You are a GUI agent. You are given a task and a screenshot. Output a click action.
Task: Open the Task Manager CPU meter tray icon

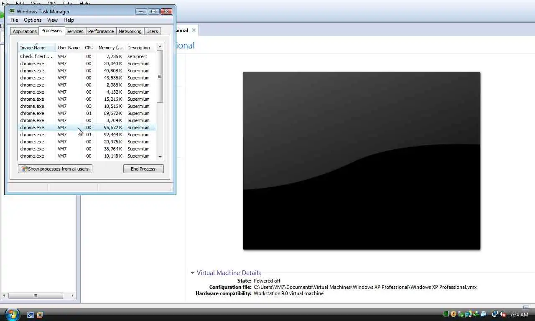tap(446, 314)
